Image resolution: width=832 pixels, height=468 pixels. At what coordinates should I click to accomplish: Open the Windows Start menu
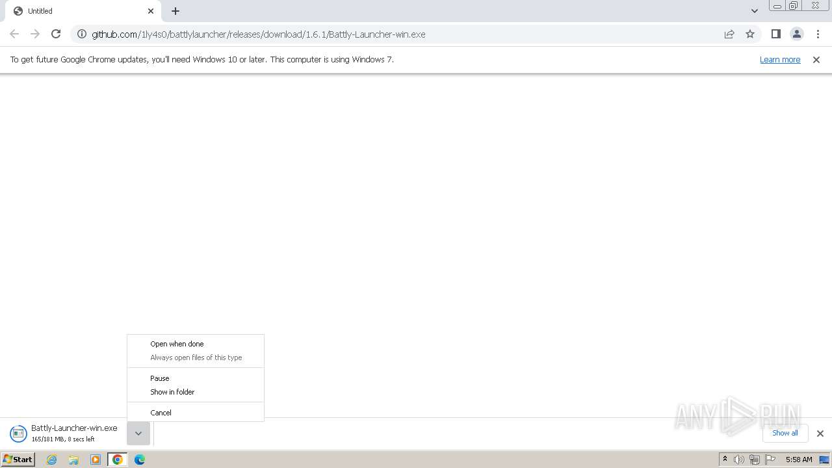(x=18, y=459)
